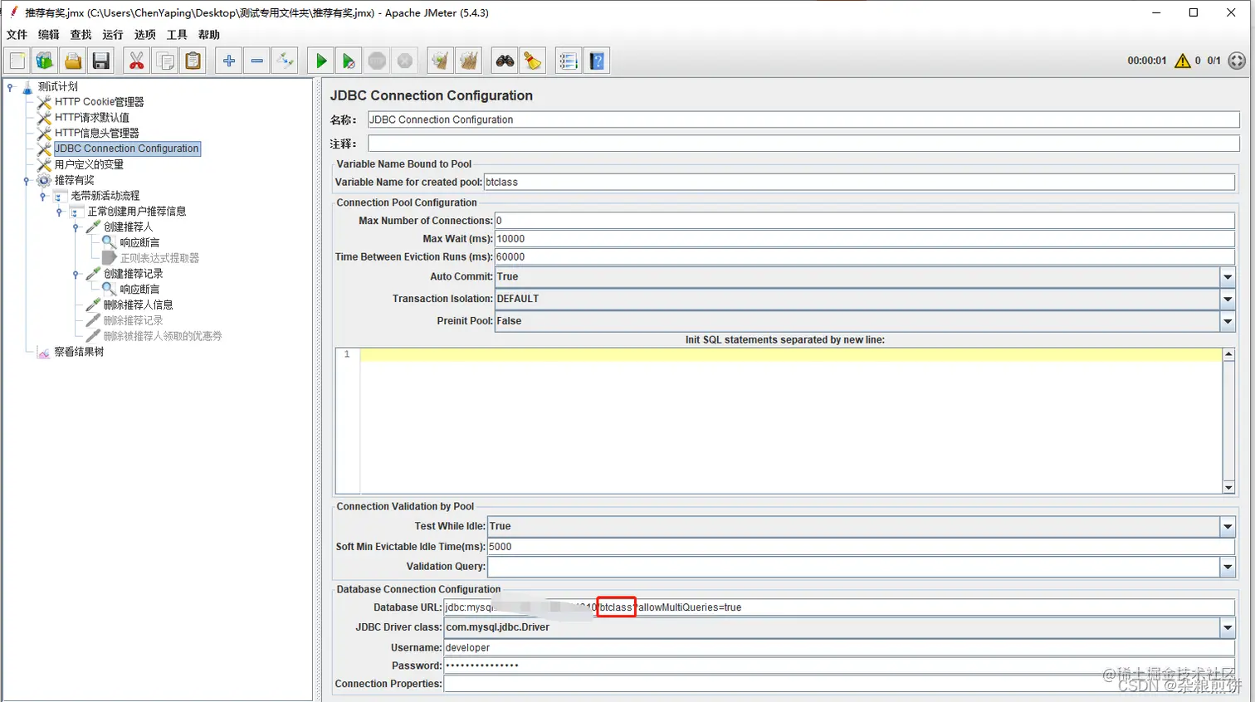Click Init SQL scrollbar down arrow

click(x=1228, y=487)
